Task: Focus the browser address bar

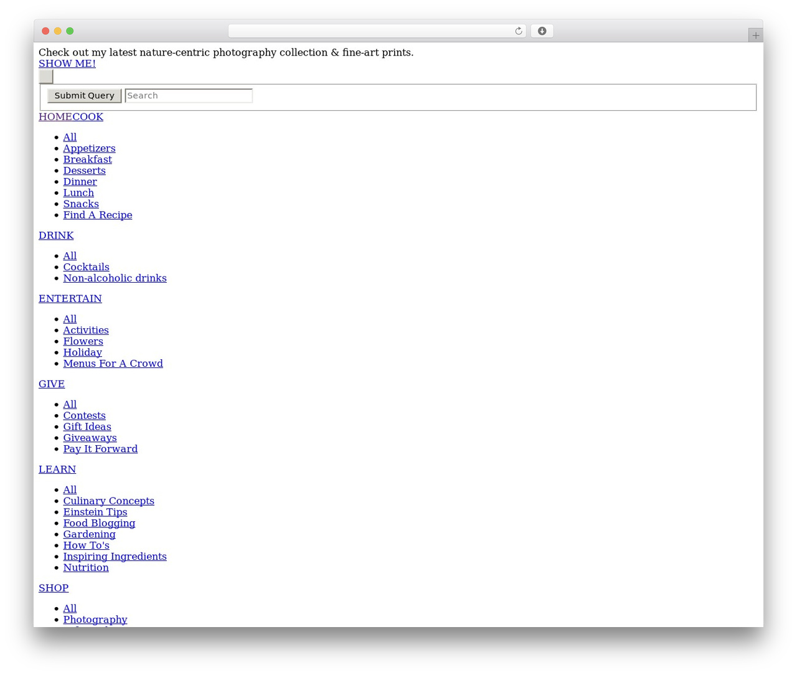Action: [x=377, y=31]
